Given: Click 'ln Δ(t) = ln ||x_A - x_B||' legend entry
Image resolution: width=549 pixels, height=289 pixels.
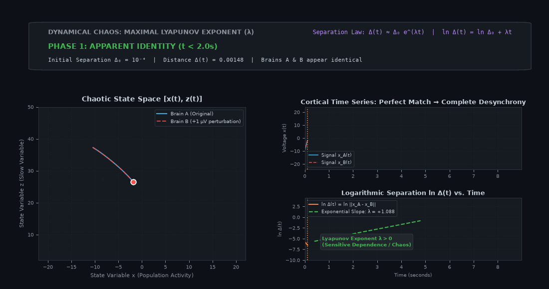Looking at the screenshot, I should click(x=342, y=204).
